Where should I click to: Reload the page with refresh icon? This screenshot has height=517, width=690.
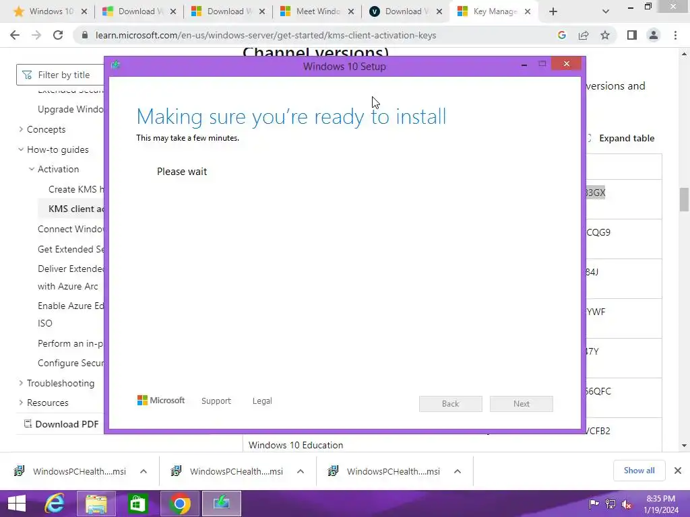pyautogui.click(x=58, y=35)
